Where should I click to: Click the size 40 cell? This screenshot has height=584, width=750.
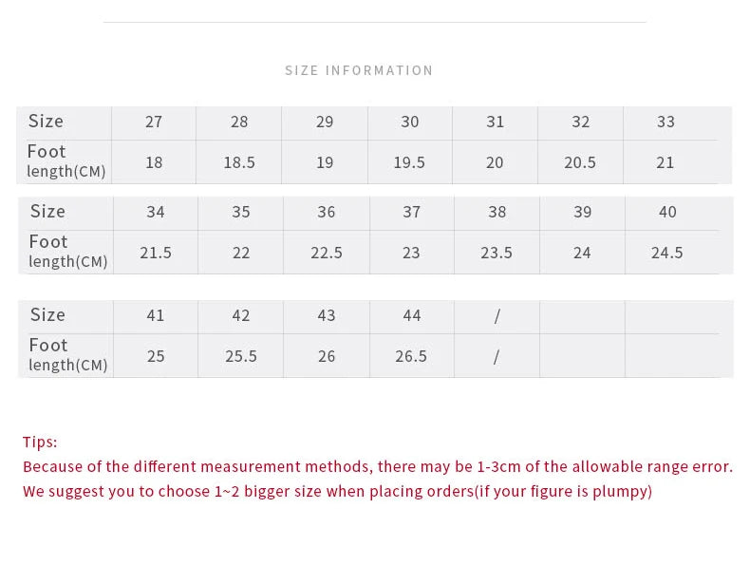pyautogui.click(x=667, y=212)
